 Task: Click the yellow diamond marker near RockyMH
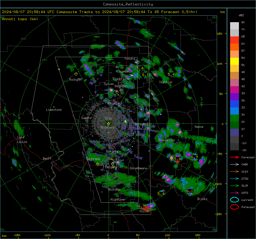pos(76,74)
